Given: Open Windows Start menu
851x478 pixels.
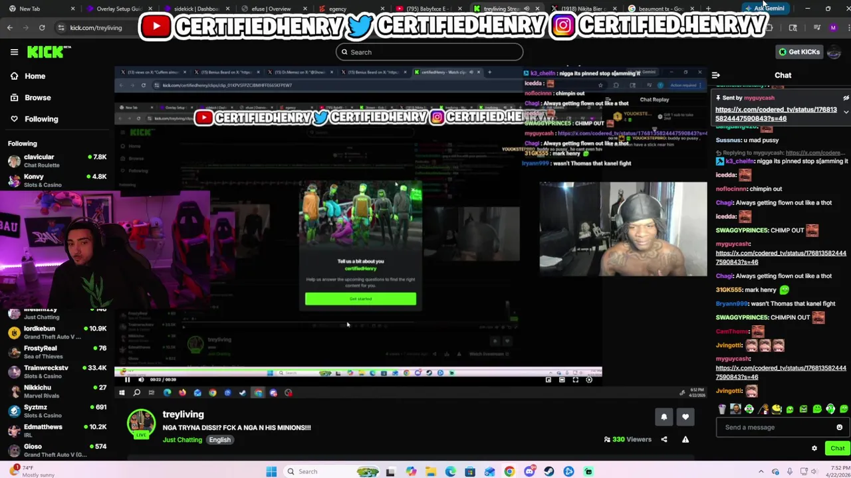Looking at the screenshot, I should tap(271, 471).
